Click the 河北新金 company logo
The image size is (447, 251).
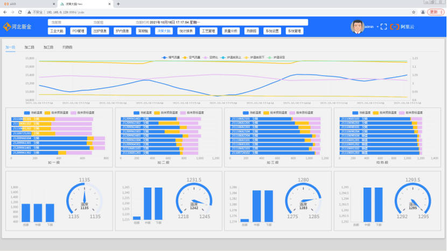18,26
